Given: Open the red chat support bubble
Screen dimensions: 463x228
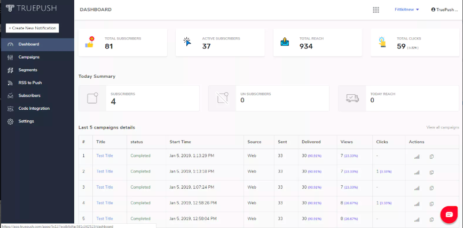Looking at the screenshot, I should (x=449, y=215).
